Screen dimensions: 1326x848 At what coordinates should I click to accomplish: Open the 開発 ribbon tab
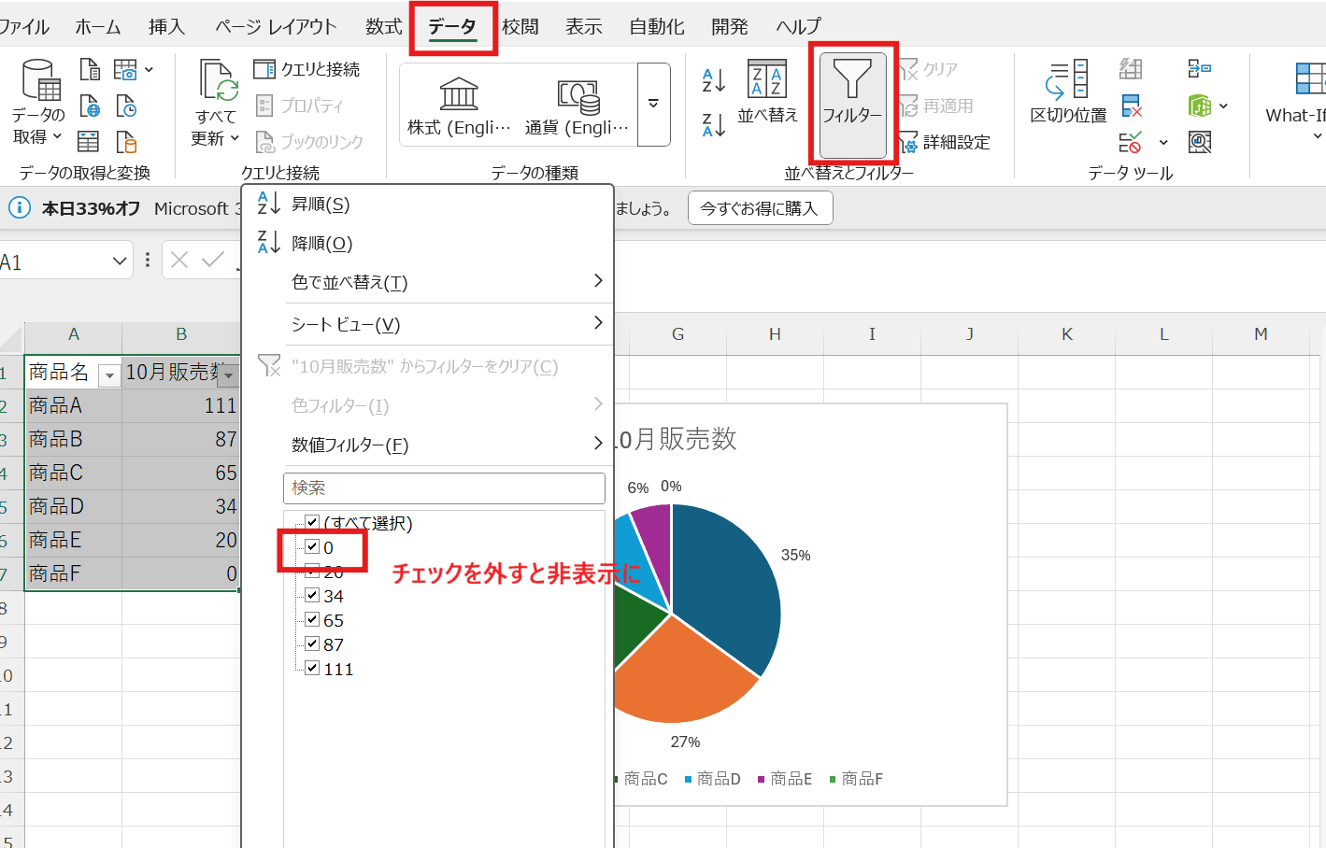tap(729, 26)
